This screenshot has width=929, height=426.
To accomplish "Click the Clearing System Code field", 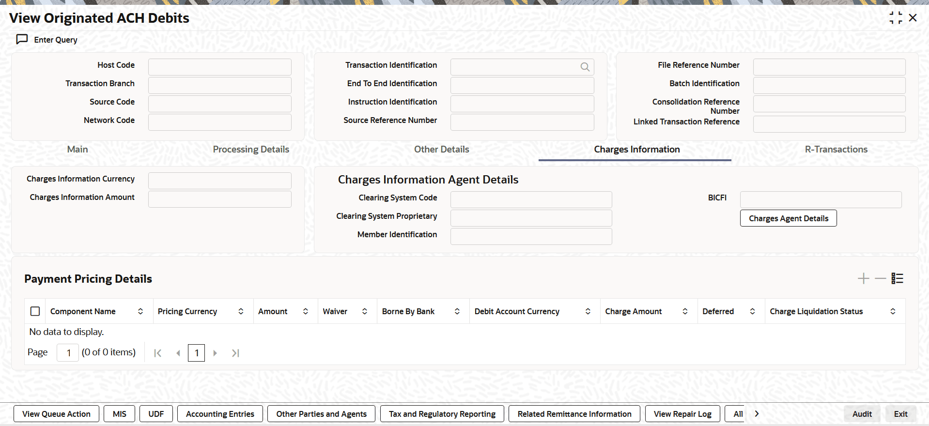I will (531, 199).
